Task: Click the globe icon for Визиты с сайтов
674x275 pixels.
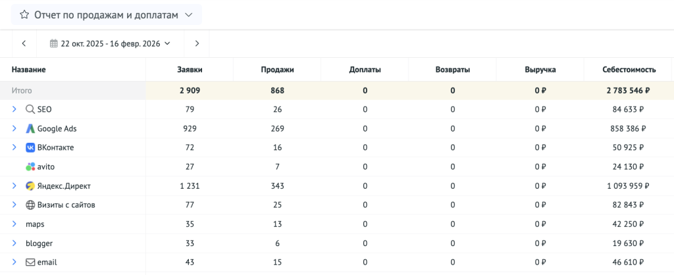Action: pyautogui.click(x=30, y=205)
